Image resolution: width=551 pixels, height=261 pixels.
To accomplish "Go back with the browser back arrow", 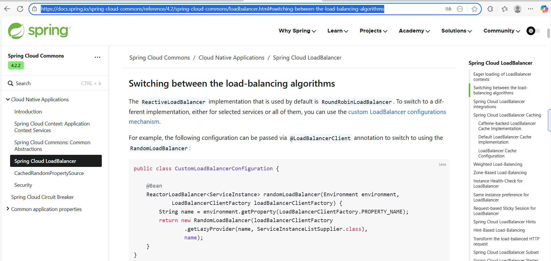I will (x=7, y=9).
